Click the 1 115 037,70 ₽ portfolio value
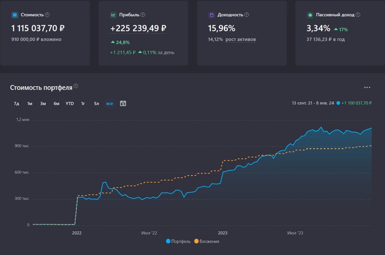The height and width of the screenshot is (255, 385). (x=38, y=28)
